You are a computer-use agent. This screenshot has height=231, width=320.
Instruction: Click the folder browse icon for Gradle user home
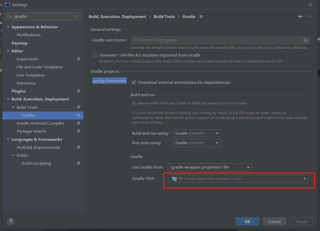click(x=305, y=40)
